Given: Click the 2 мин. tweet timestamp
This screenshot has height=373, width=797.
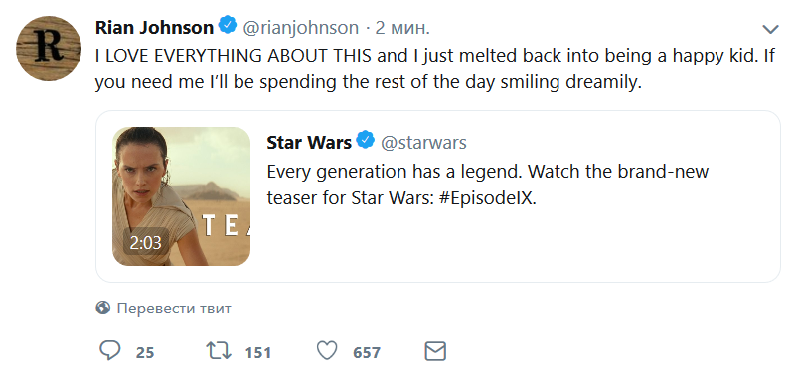Looking at the screenshot, I should (x=402, y=28).
